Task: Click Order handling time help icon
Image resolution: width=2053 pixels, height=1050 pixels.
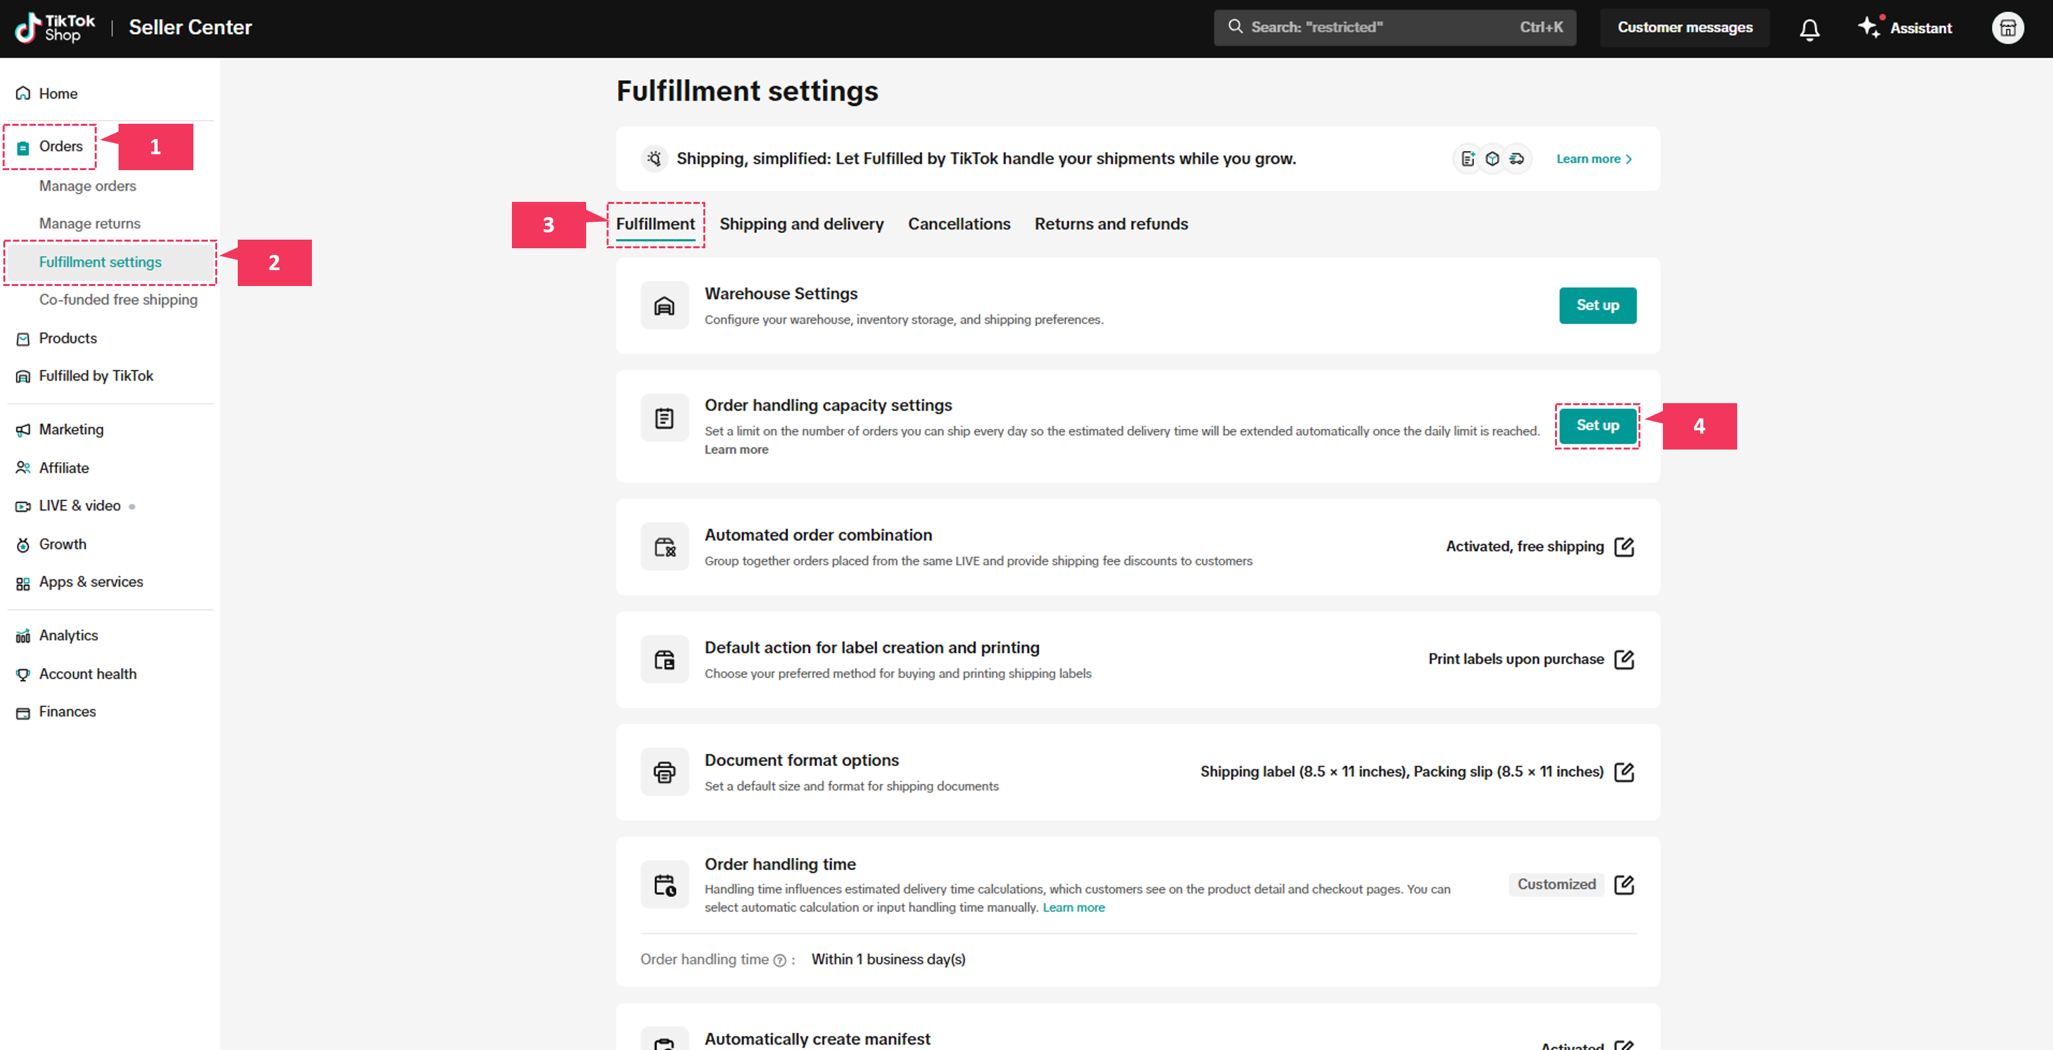Action: click(x=779, y=960)
